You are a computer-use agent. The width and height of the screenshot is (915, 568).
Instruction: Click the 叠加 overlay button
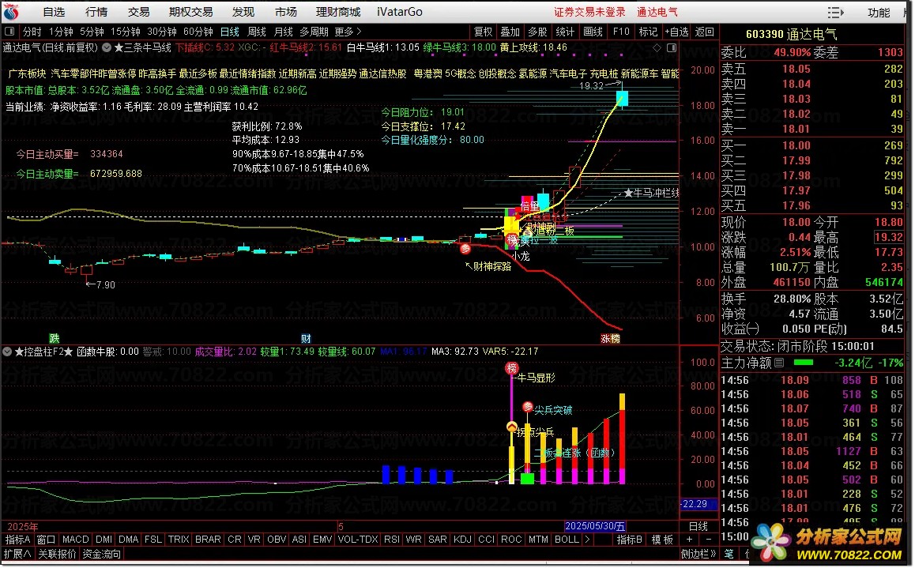510,32
